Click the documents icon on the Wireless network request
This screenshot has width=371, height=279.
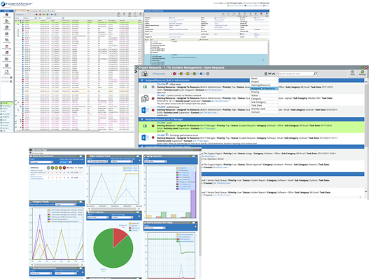click(145, 98)
